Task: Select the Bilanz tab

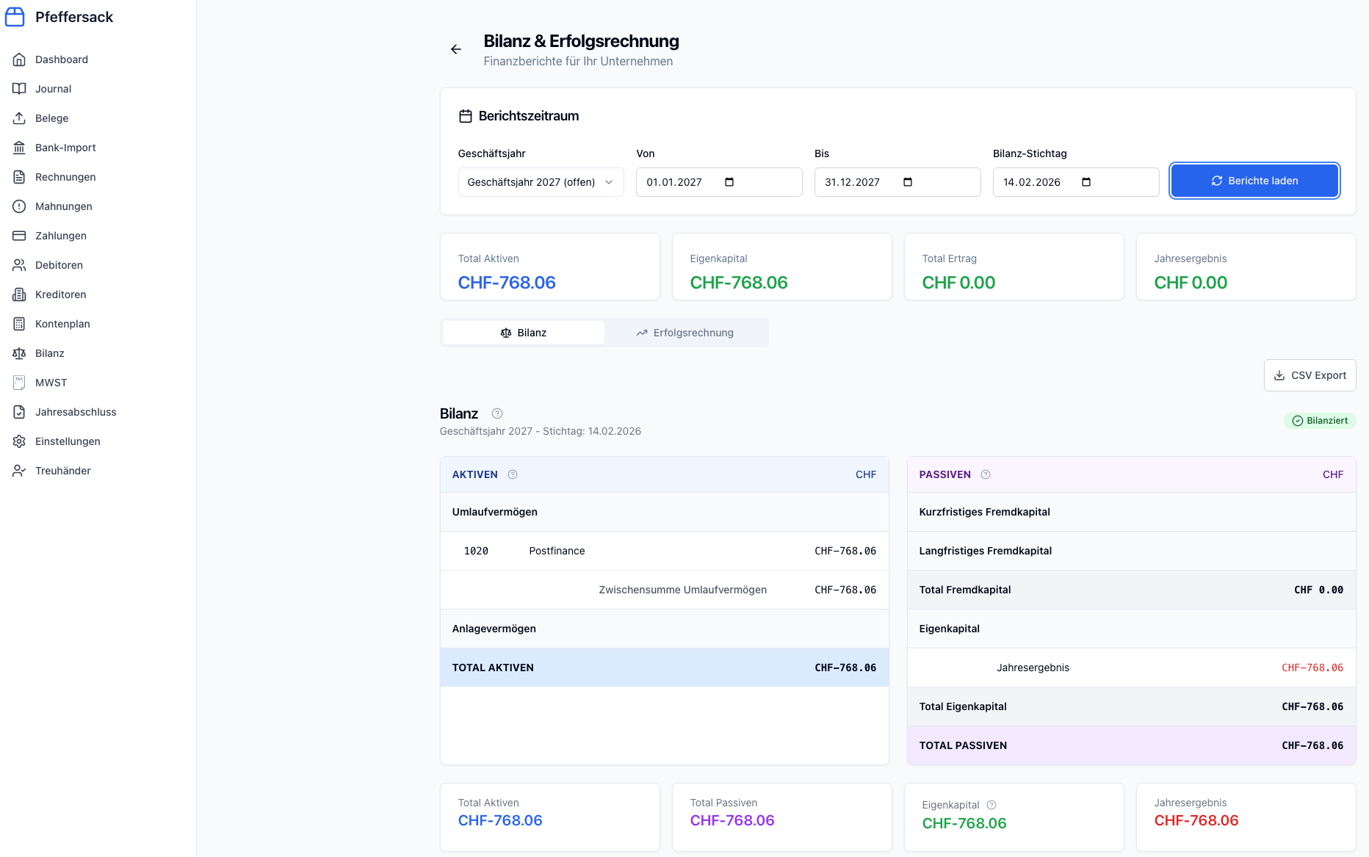Action: (x=524, y=333)
